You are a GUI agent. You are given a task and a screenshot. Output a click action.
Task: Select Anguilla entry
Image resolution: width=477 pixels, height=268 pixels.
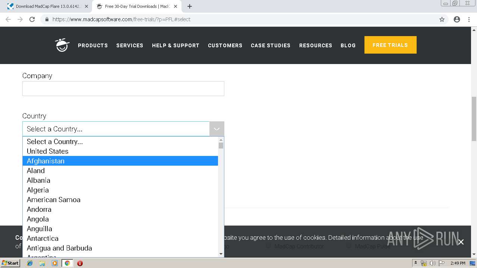120,229
